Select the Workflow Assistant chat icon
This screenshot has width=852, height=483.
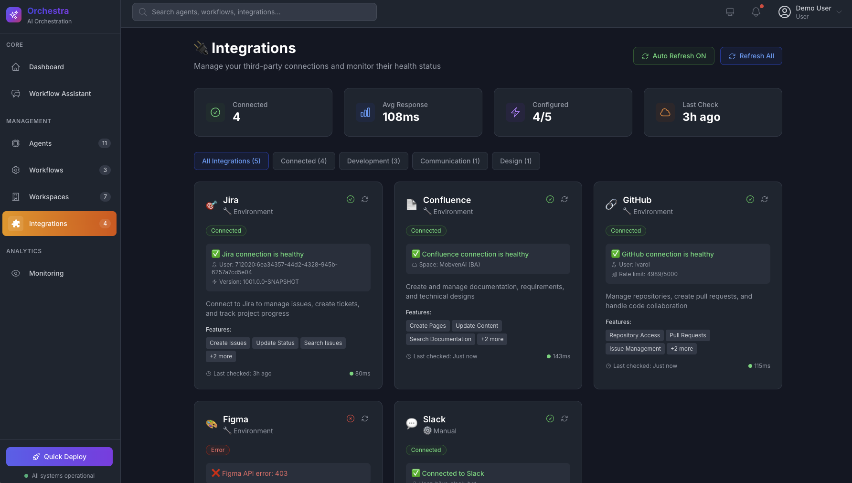[x=16, y=94]
